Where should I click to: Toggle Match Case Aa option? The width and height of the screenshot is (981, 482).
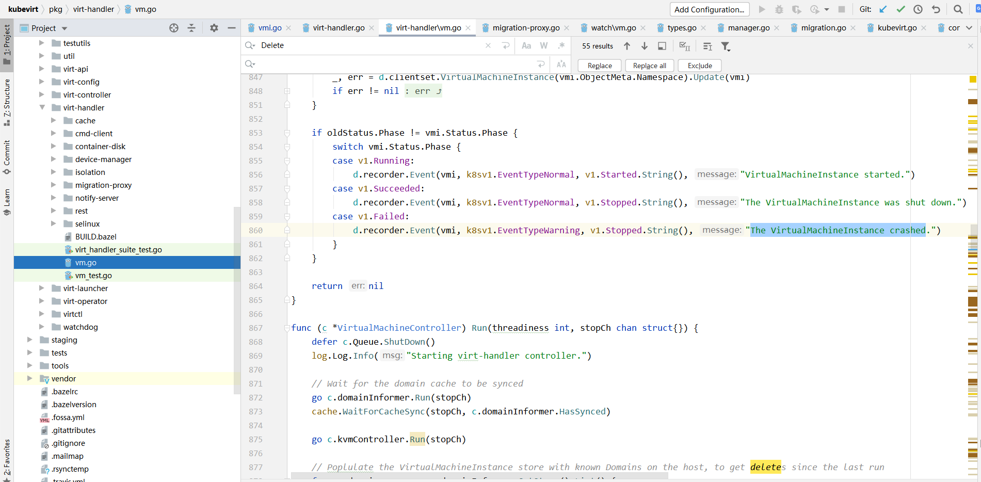(526, 45)
